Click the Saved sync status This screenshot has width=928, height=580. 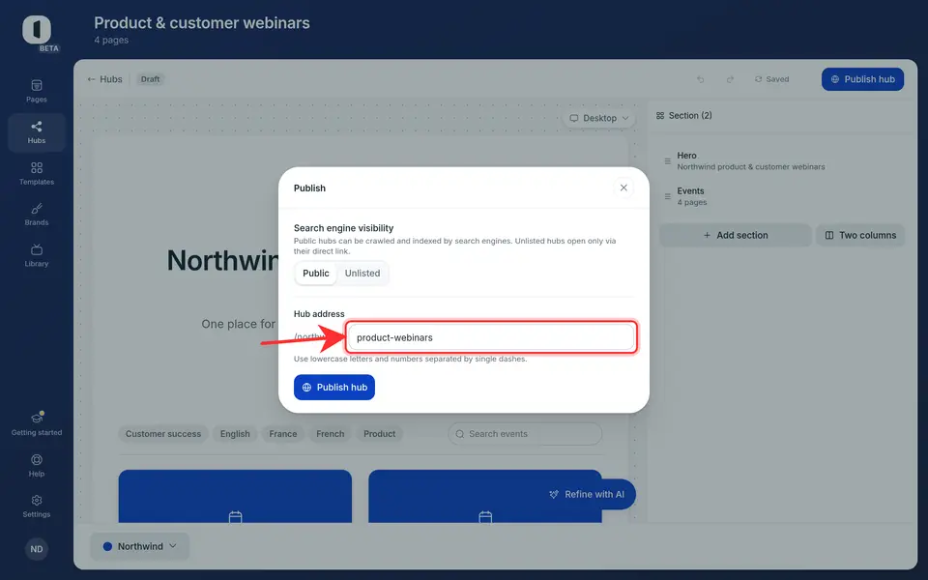coord(771,79)
